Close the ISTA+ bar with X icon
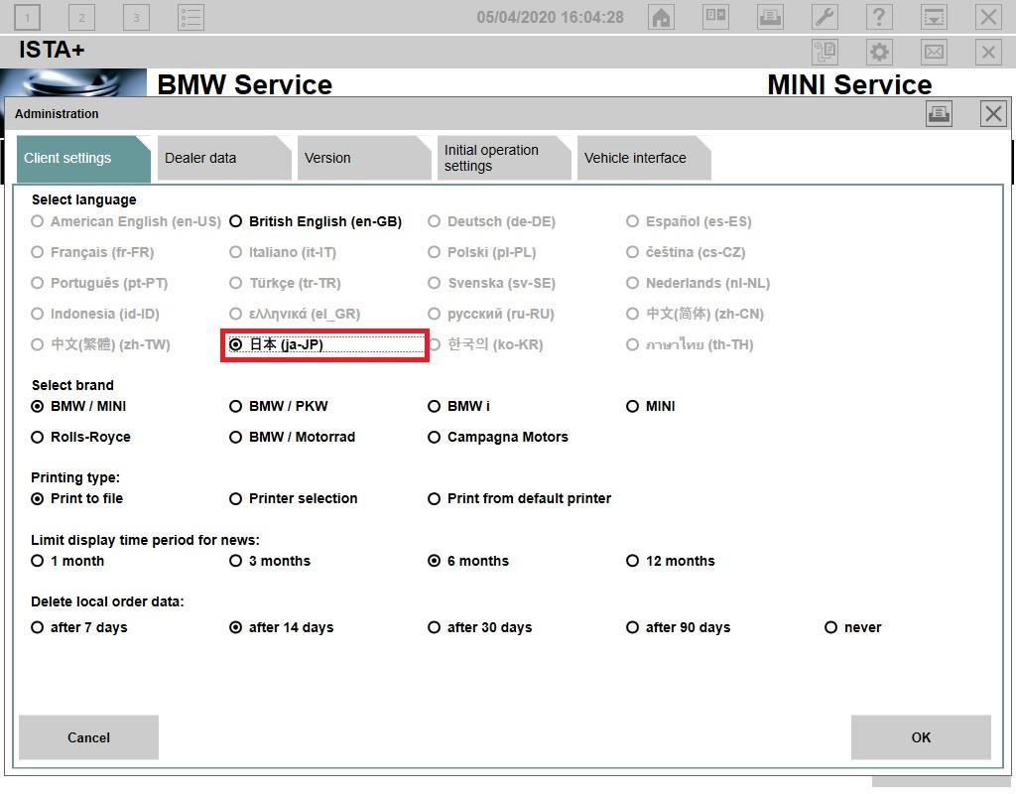The height and width of the screenshot is (794, 1016). (x=988, y=52)
